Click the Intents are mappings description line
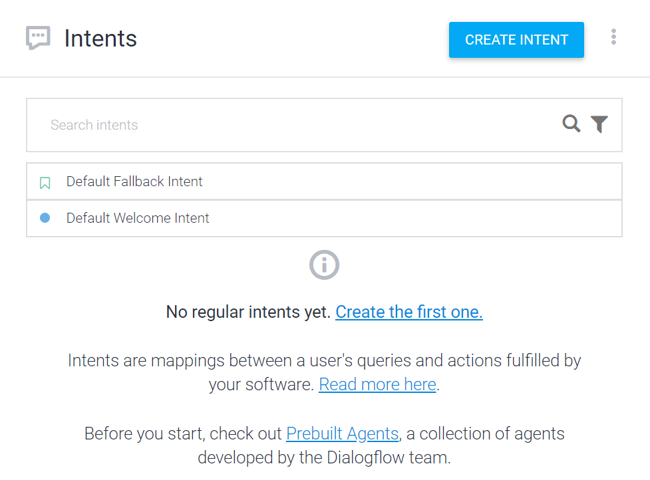The image size is (650, 480). tap(324, 360)
